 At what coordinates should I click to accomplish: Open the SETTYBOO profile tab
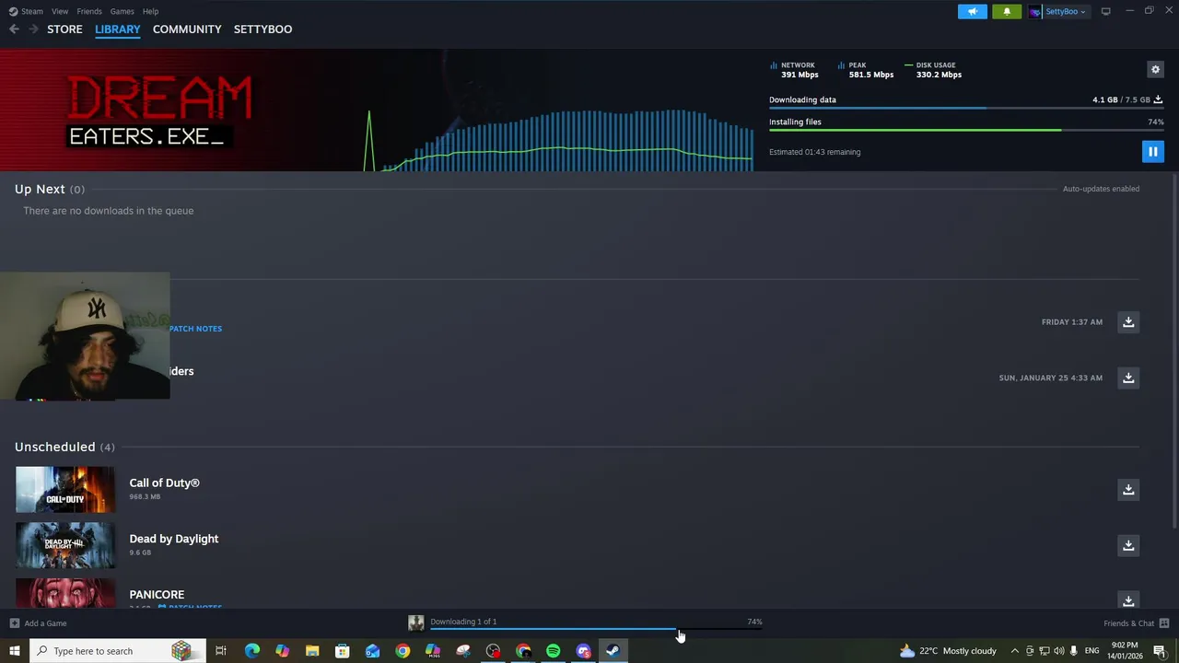pos(263,29)
